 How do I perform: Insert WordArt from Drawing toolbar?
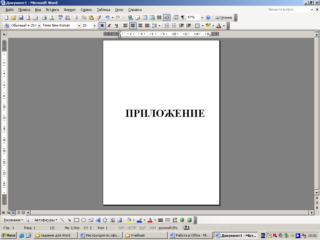pyautogui.click(x=98, y=220)
